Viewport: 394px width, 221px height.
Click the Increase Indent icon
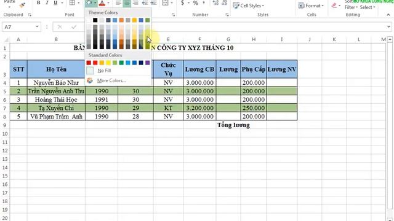click(x=153, y=2)
